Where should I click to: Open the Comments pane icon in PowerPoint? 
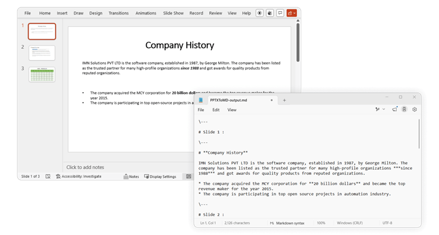[280, 13]
